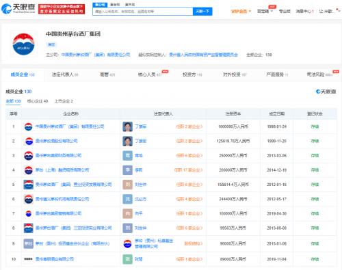This screenshot has width=342, height=270.
Task: Click the 注册资本 column header
Action: (233, 113)
